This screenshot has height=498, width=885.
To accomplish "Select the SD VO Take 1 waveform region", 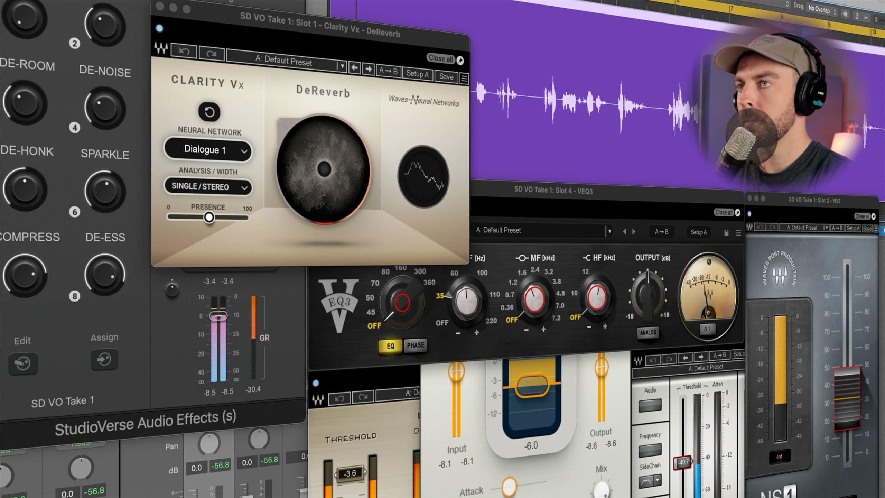I will (588, 100).
